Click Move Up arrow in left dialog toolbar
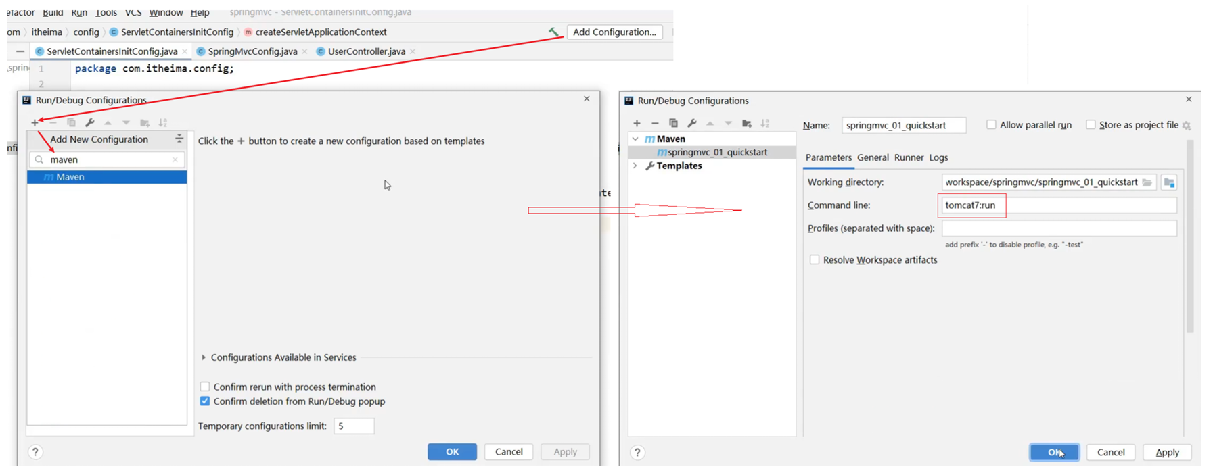This screenshot has height=473, width=1213. pyautogui.click(x=108, y=122)
